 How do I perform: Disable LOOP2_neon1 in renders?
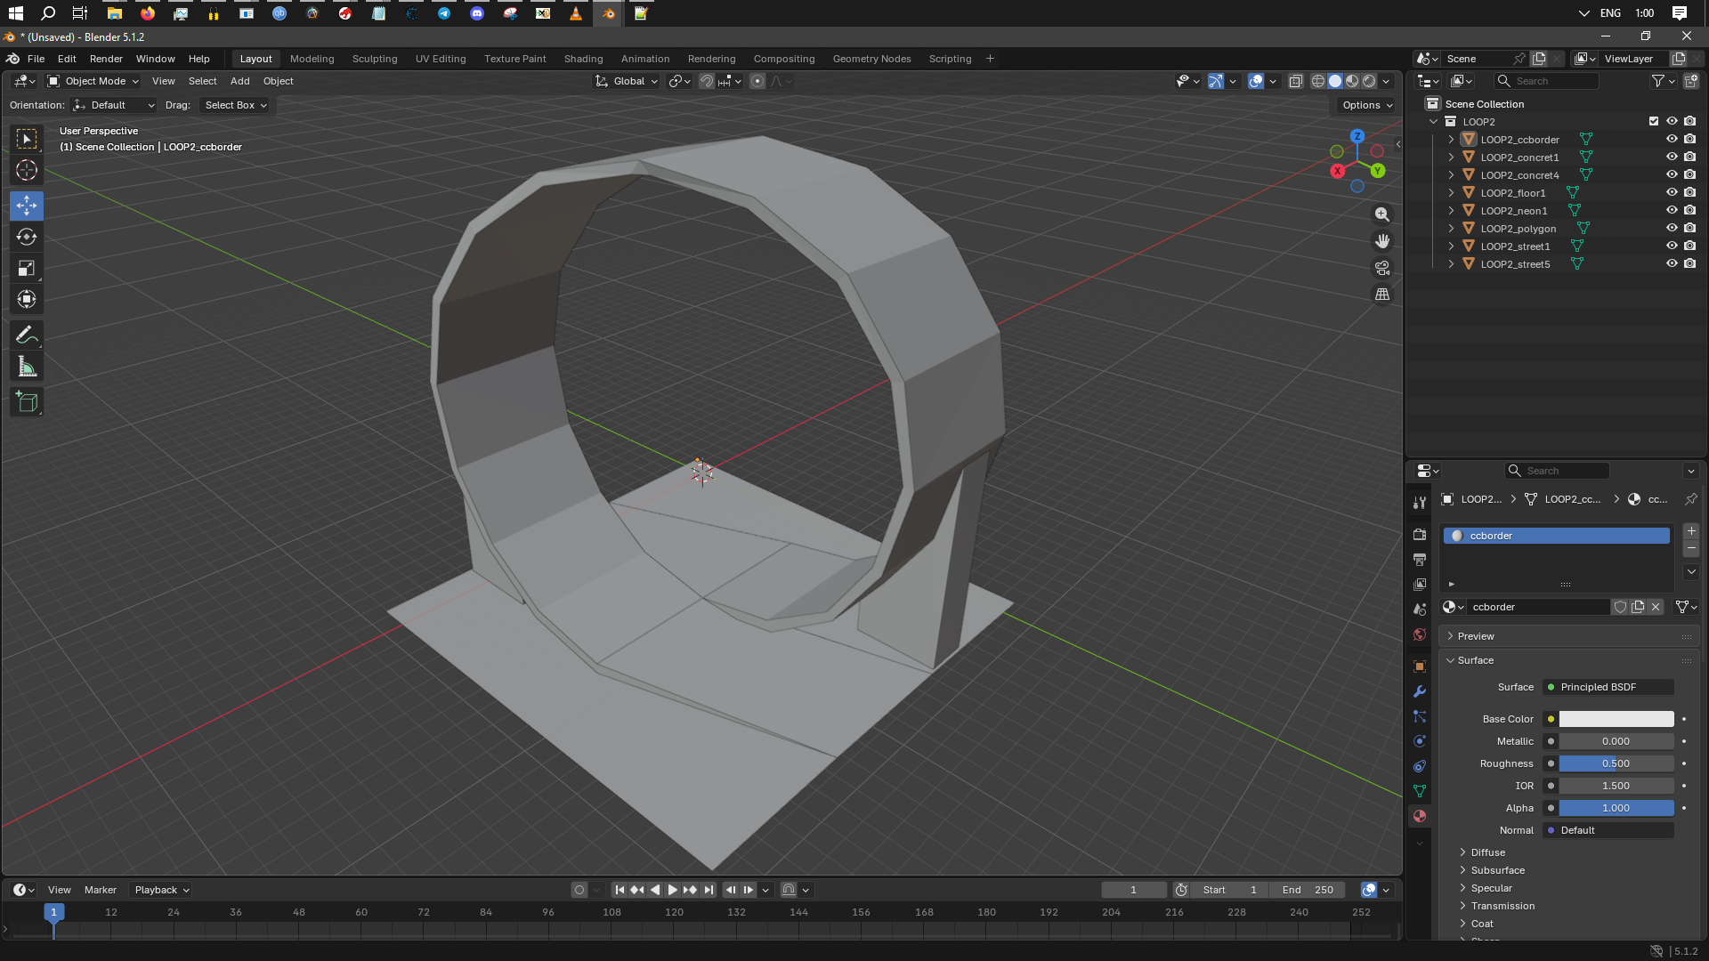1689,211
